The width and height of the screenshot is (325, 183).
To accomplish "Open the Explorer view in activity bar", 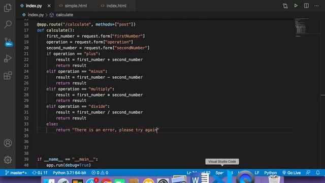I will (x=8, y=8).
